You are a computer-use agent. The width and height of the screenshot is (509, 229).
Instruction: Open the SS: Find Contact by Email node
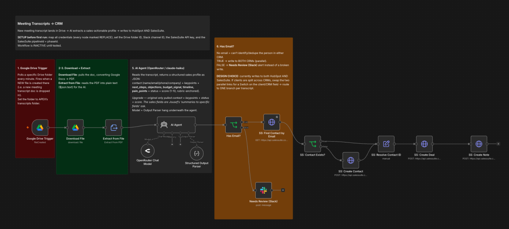point(271,122)
